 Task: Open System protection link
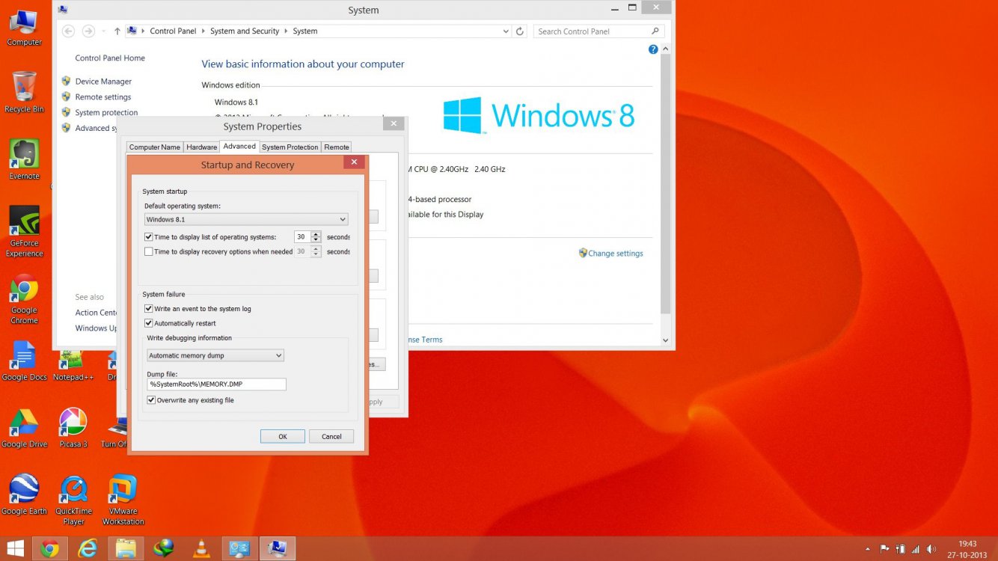[x=106, y=113]
